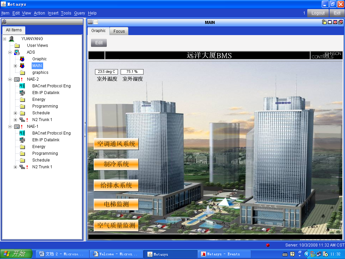345x259 pixels.
Task: Click BACnet Protocol Eng icon under NAE-2
Action: [22, 86]
